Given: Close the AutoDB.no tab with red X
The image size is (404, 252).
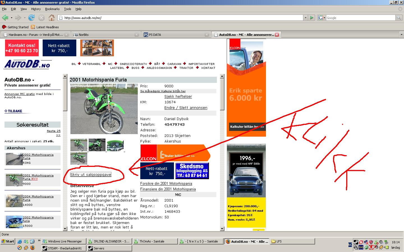Looking at the screenshot, I should coord(277,35).
